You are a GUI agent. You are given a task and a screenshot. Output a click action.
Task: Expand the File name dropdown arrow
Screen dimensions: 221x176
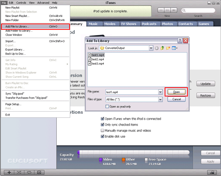tap(160, 92)
